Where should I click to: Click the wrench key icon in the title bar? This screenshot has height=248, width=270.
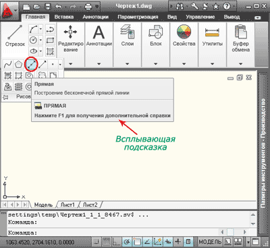tap(194, 6)
